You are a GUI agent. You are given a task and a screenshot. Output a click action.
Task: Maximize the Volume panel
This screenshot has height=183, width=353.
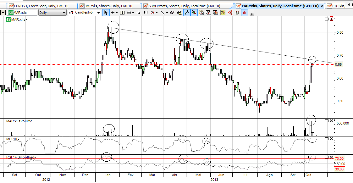[x=327, y=121]
